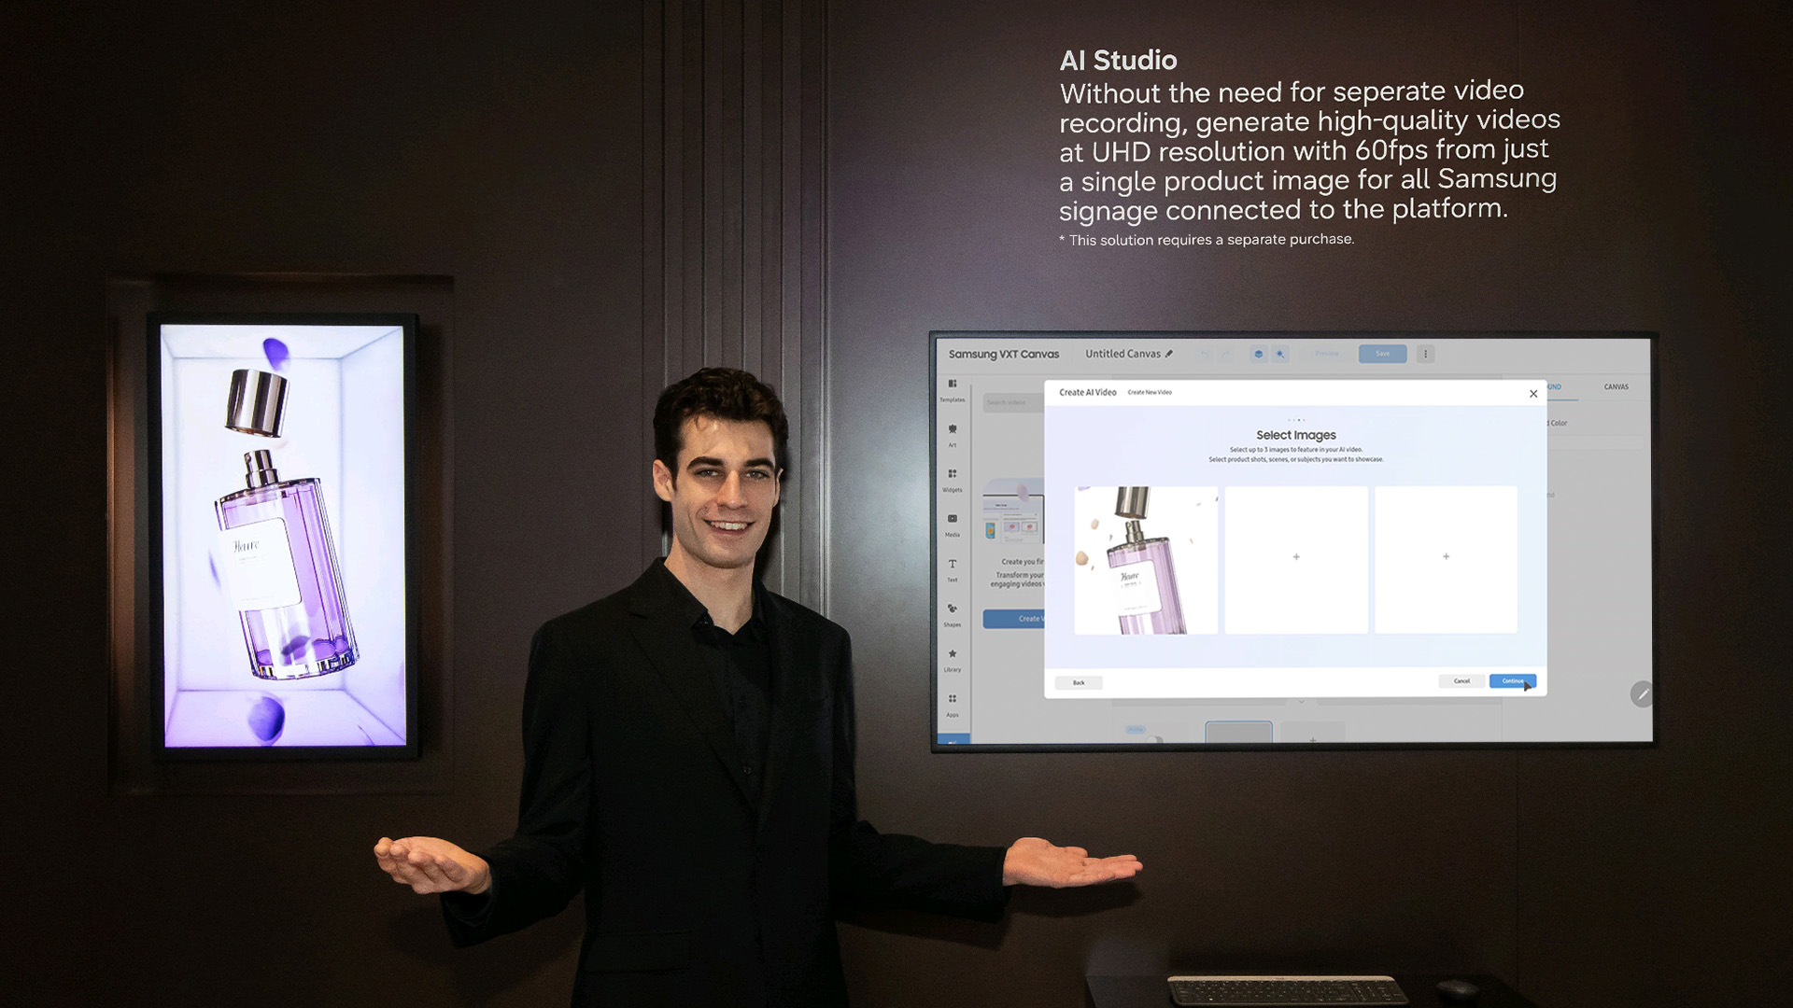Switch to the CANVAS tab
Screen dimensions: 1793x1008
1617,386
